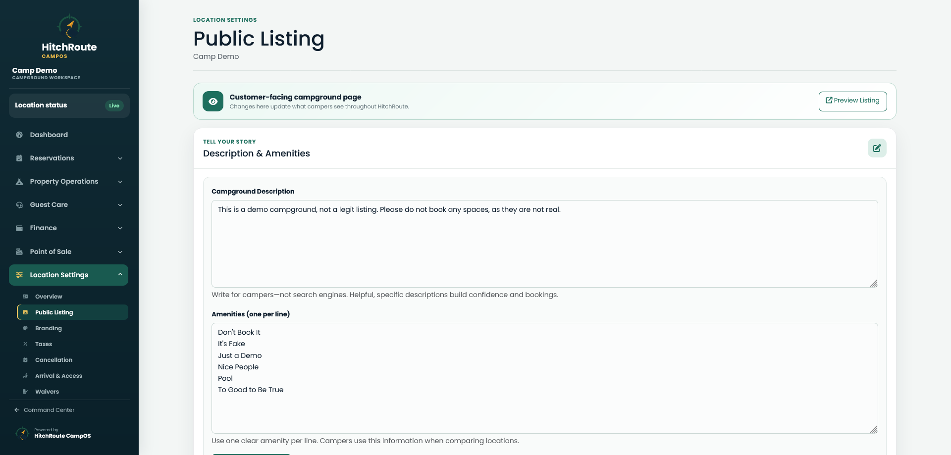Screen dimensions: 951x455
Task: Click the Guest Care headset icon
Action: tap(19, 205)
